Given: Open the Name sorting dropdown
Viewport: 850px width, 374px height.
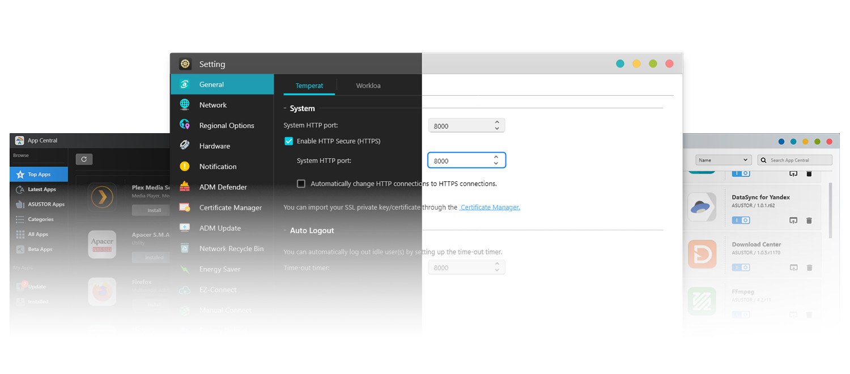Looking at the screenshot, I should (x=723, y=160).
